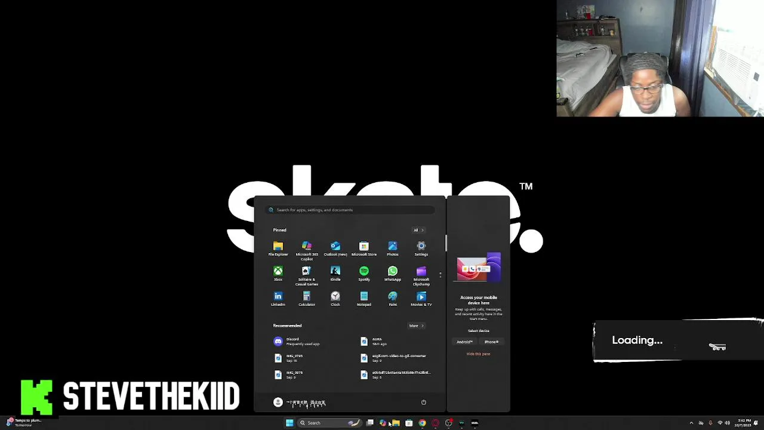The image size is (764, 430).
Task: Launch the Photos app
Action: click(x=392, y=248)
